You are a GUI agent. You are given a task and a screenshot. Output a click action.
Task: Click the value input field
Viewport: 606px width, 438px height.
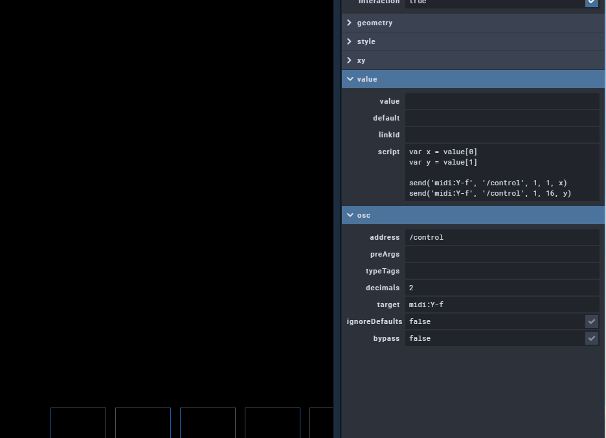[x=502, y=101]
